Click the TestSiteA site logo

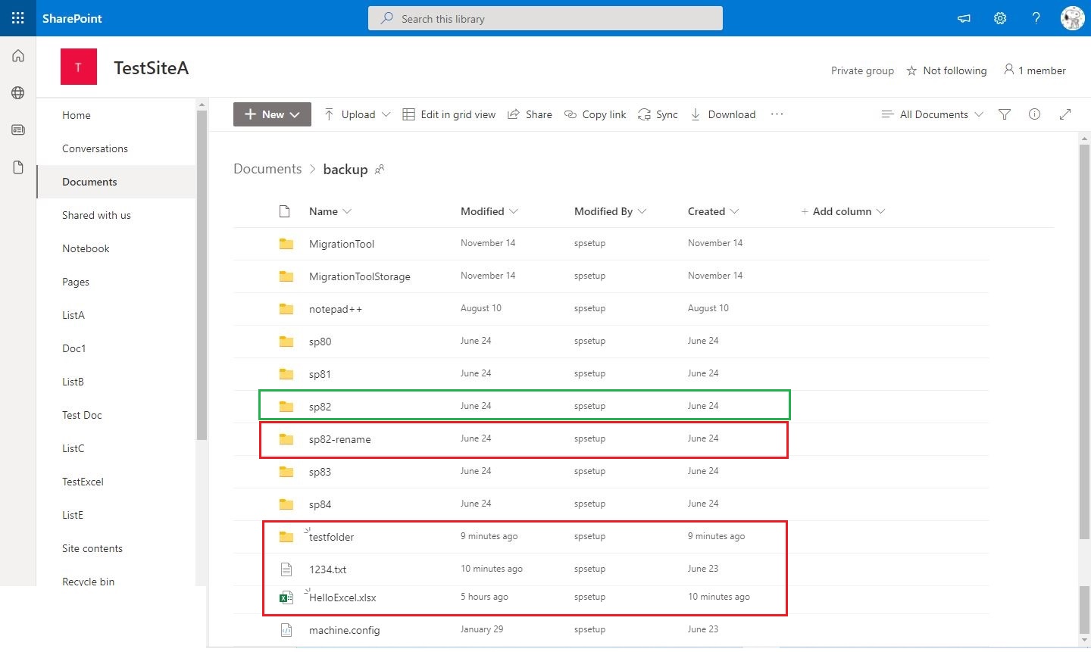tap(79, 67)
